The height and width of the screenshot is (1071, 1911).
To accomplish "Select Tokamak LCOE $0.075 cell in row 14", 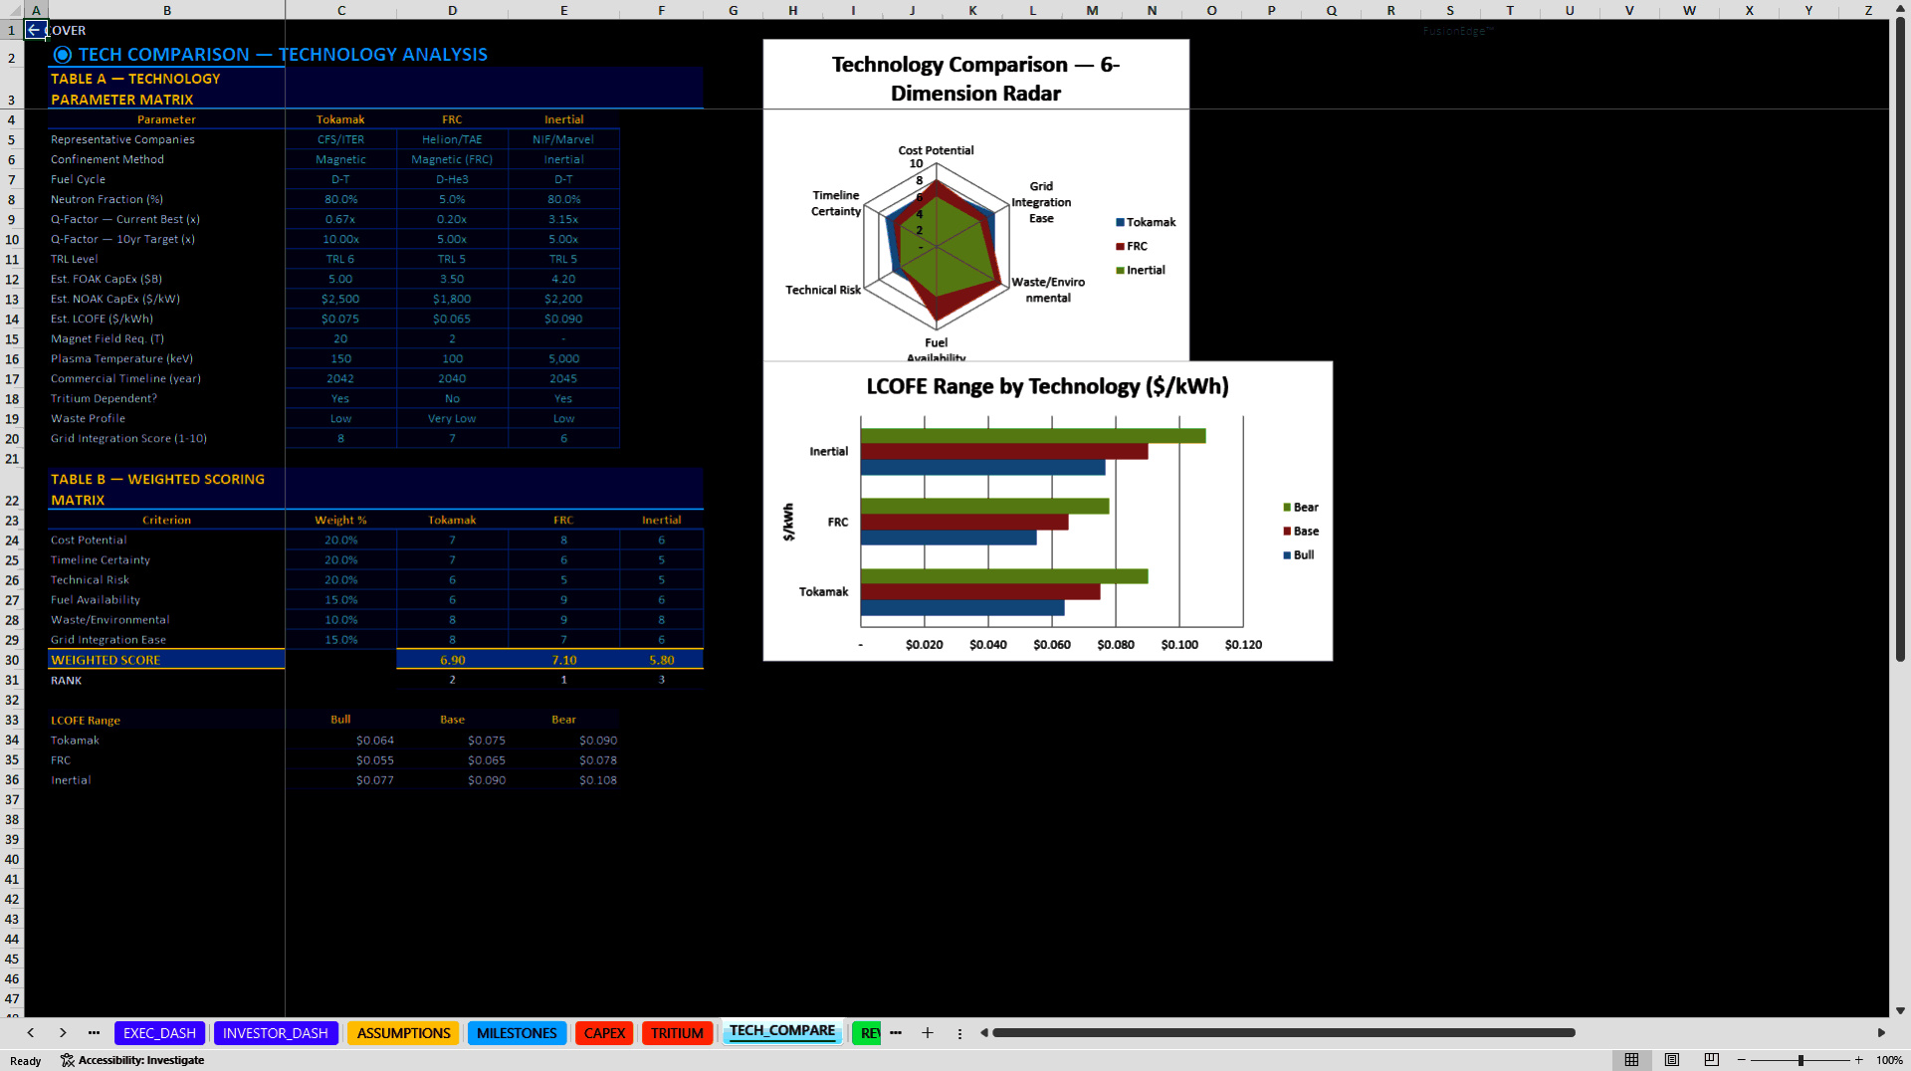I will (x=341, y=319).
